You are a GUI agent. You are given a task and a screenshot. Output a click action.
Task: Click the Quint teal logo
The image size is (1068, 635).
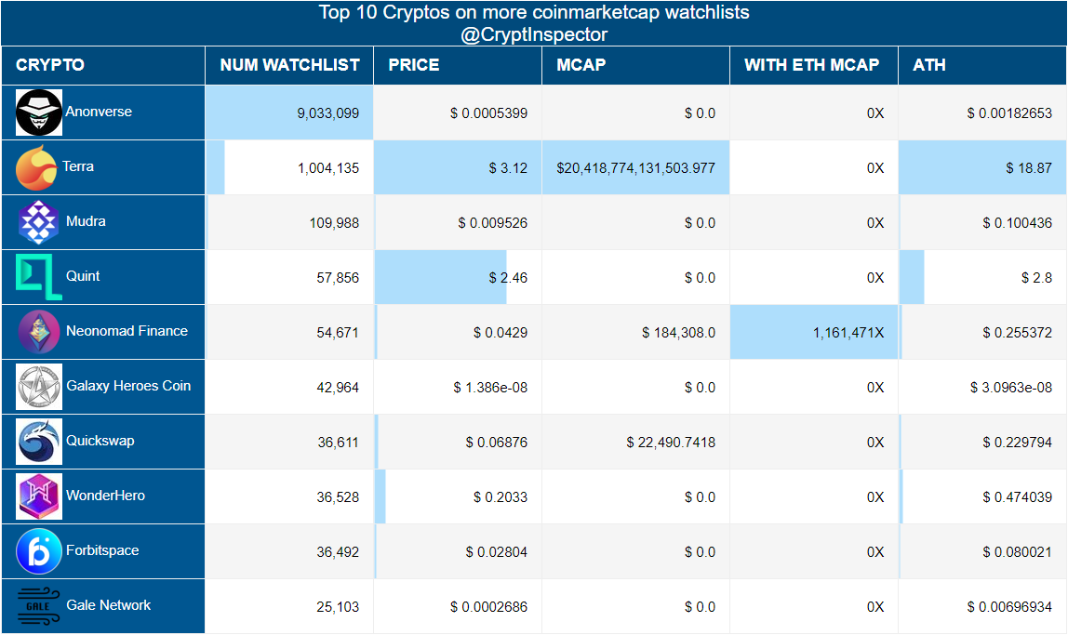(39, 277)
